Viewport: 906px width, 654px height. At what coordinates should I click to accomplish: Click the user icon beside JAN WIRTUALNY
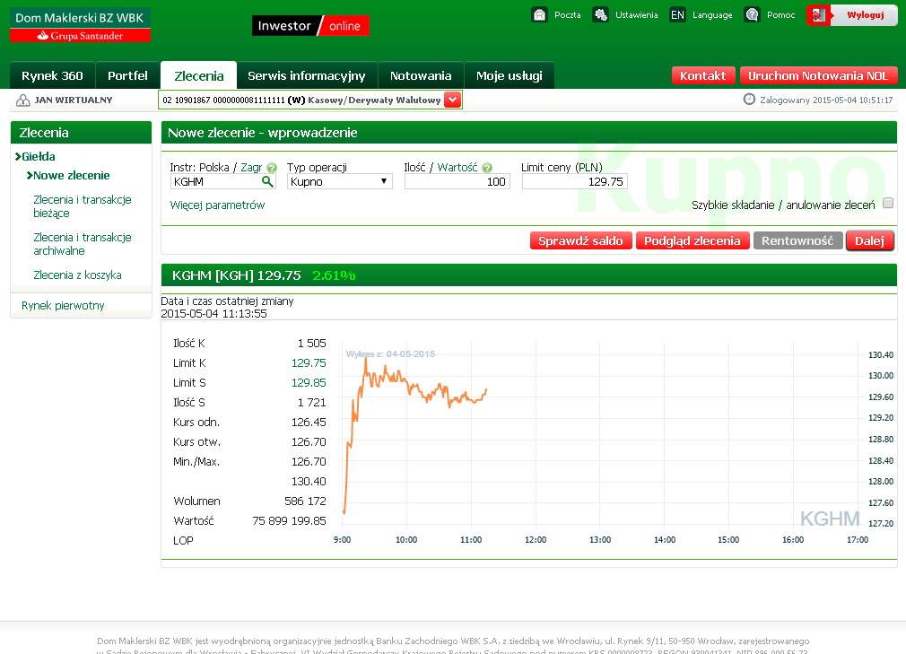[x=23, y=100]
